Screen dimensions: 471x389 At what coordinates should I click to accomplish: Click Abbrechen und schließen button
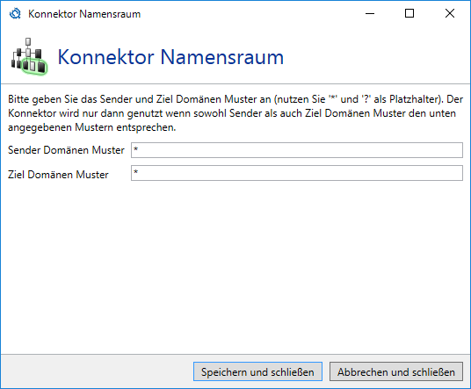(396, 371)
